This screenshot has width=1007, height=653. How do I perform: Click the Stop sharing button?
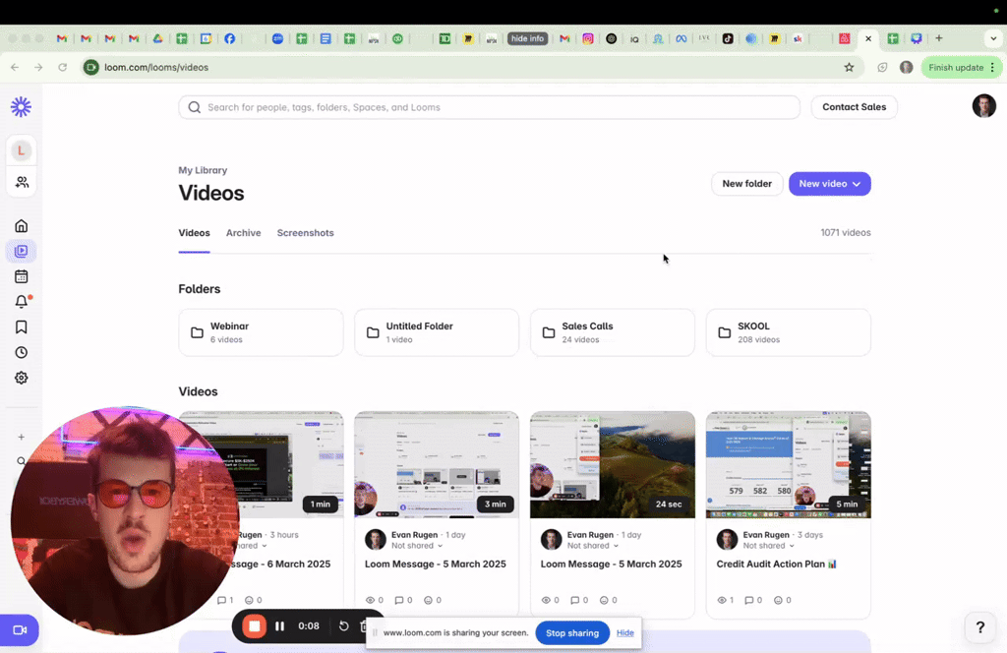coord(572,633)
